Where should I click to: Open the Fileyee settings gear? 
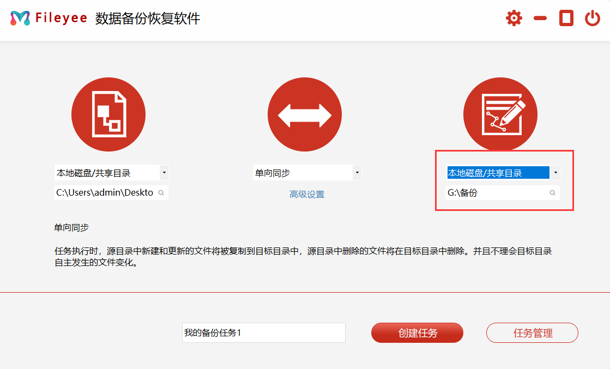coord(513,17)
